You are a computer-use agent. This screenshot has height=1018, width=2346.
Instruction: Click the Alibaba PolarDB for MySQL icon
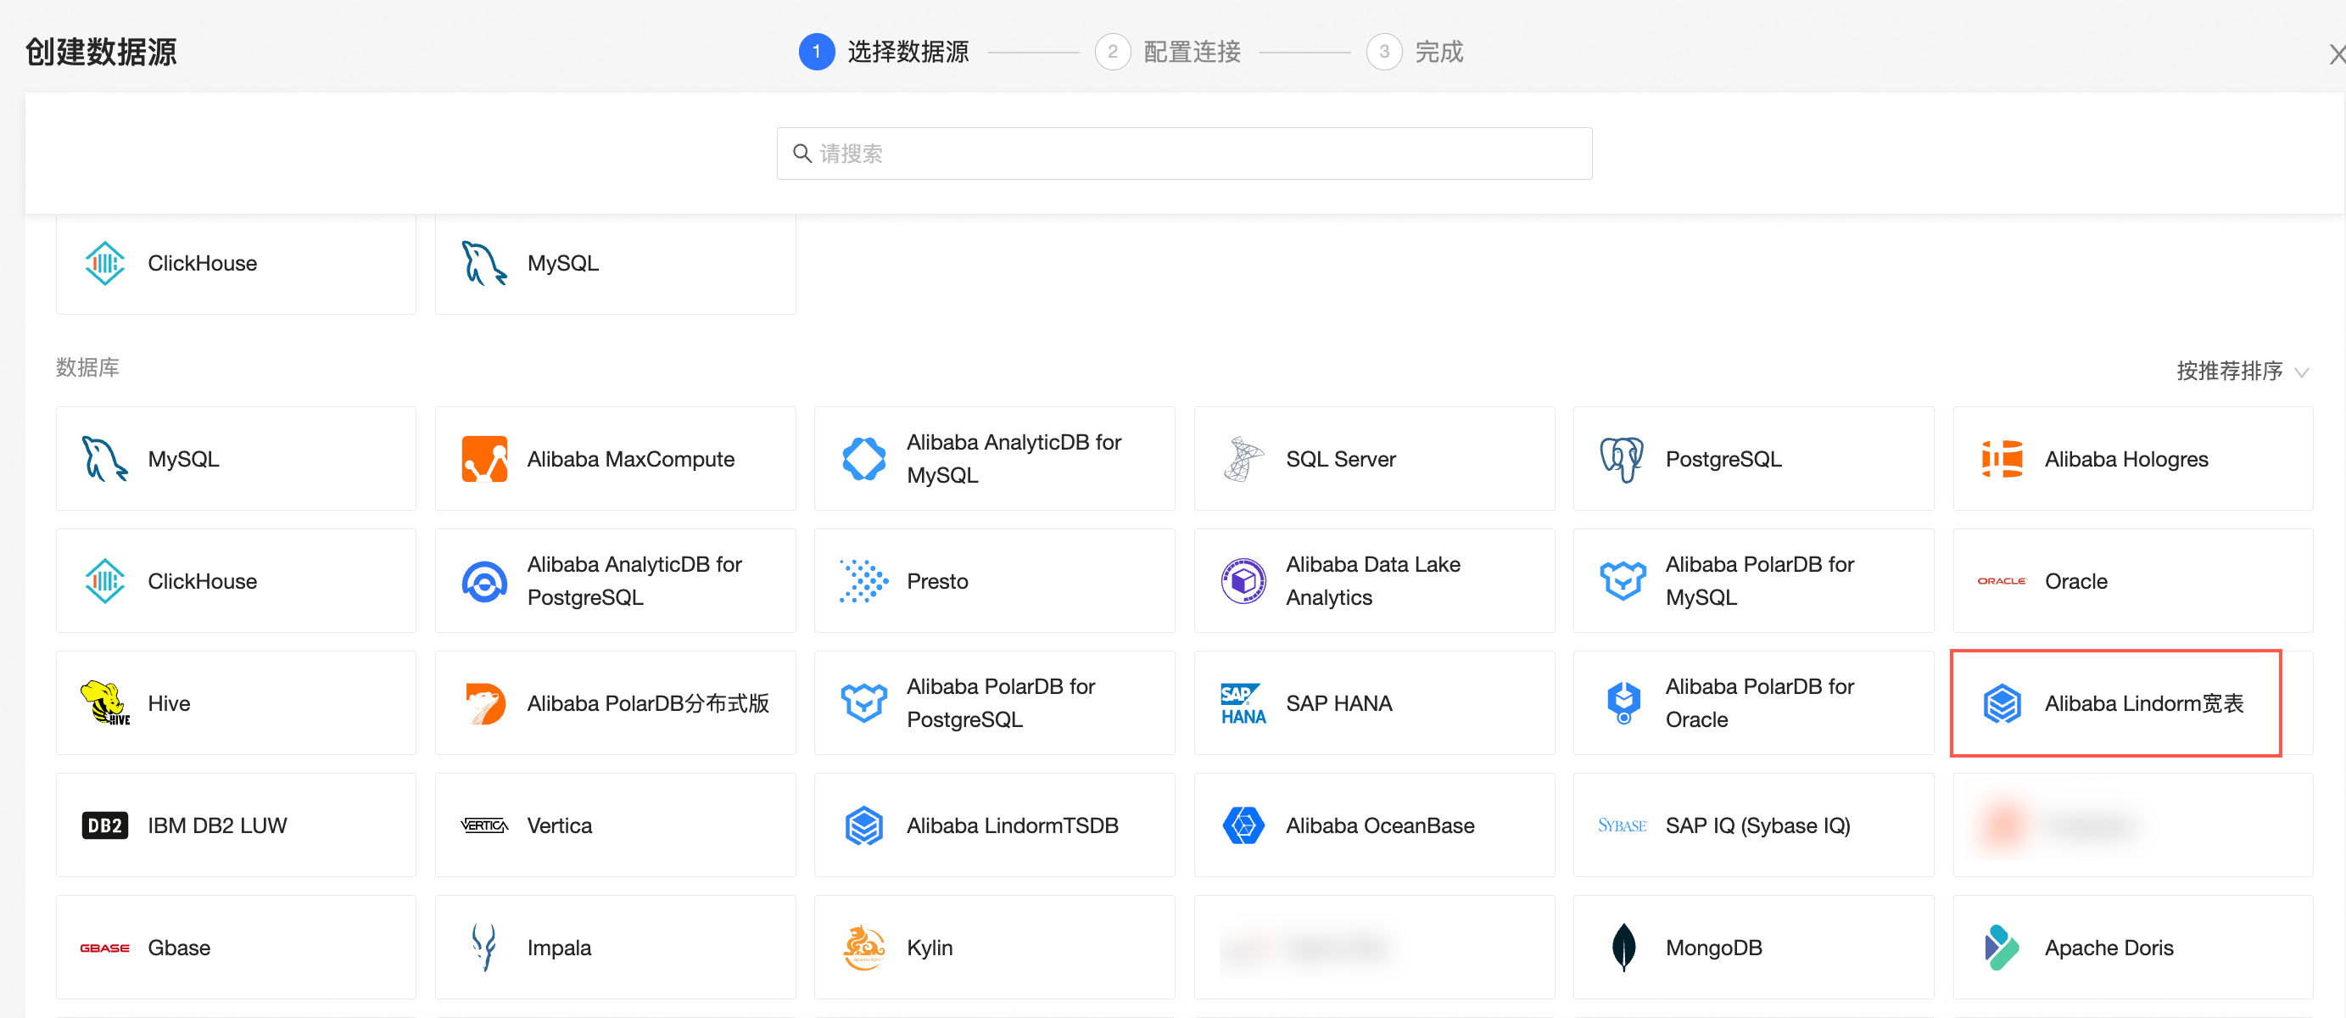pos(1622,581)
